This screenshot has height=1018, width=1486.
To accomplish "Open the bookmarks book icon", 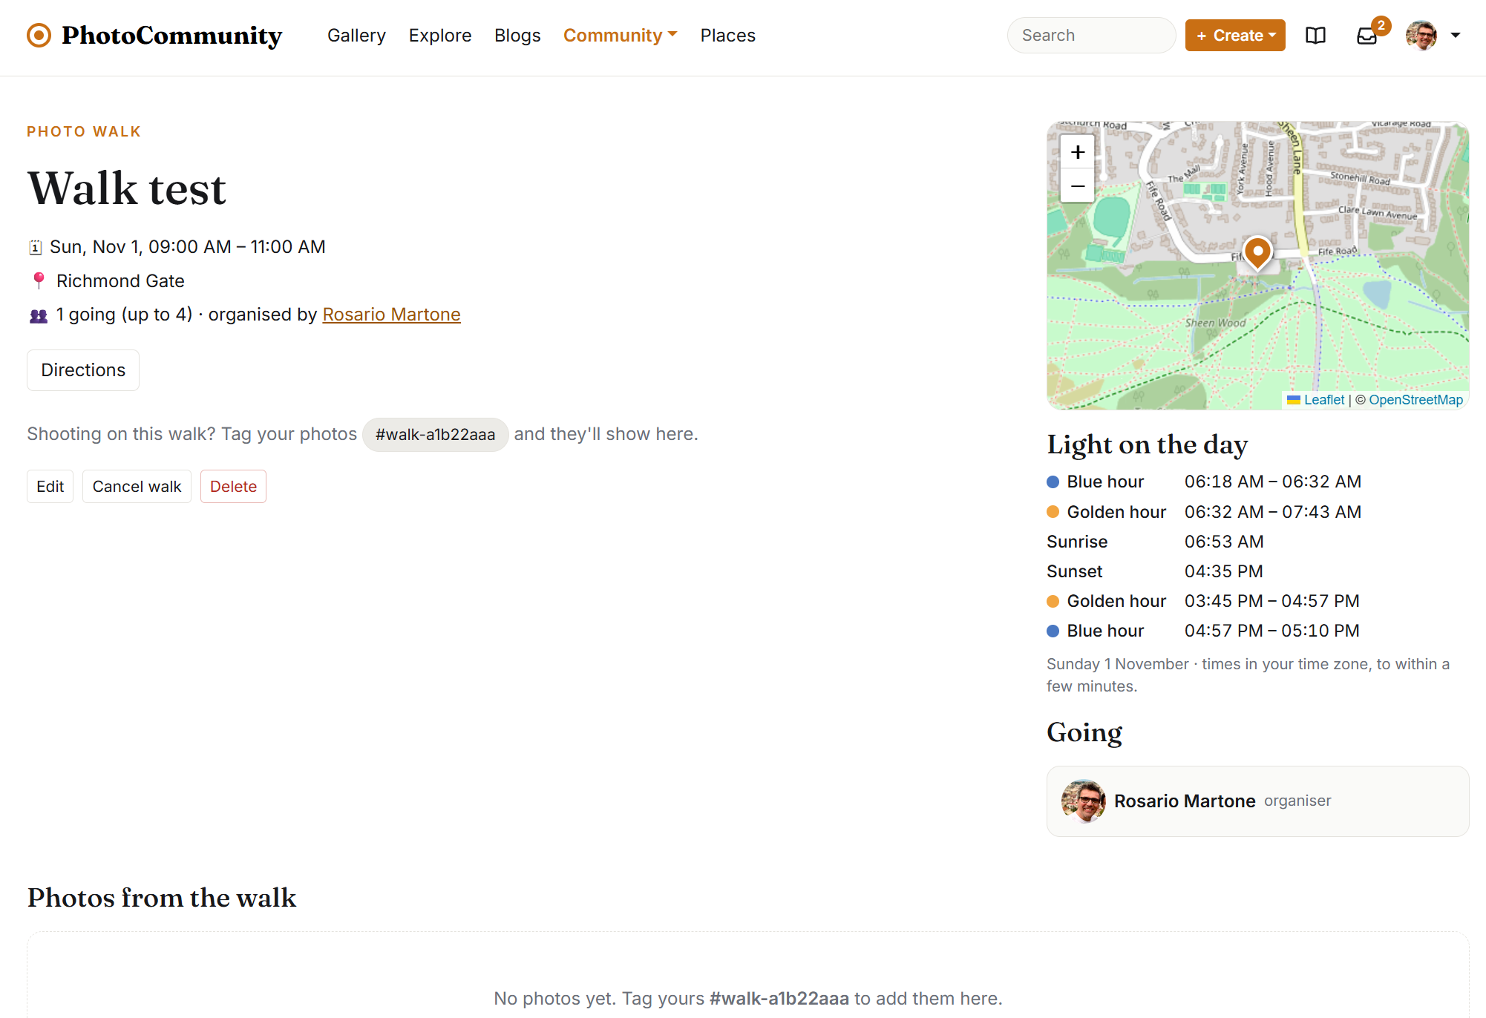I will coord(1315,36).
